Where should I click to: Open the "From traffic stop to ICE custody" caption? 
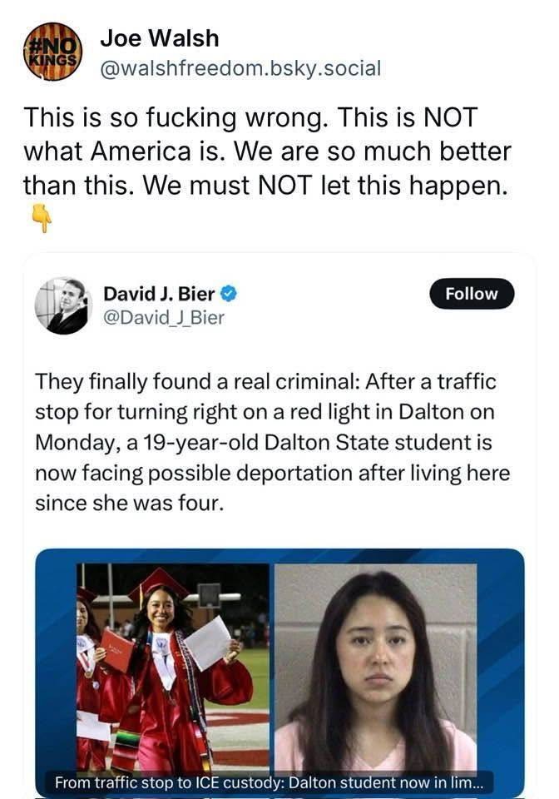click(267, 782)
